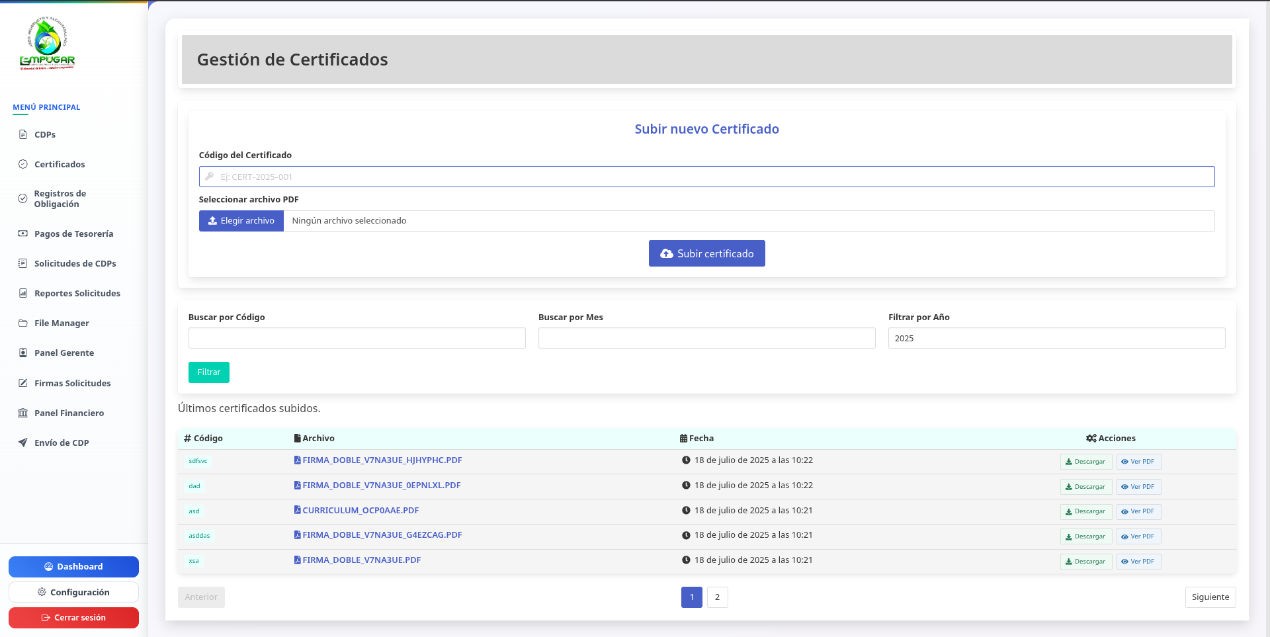Go to page 2 of certificates
The width and height of the screenshot is (1270, 637).
coord(717,597)
